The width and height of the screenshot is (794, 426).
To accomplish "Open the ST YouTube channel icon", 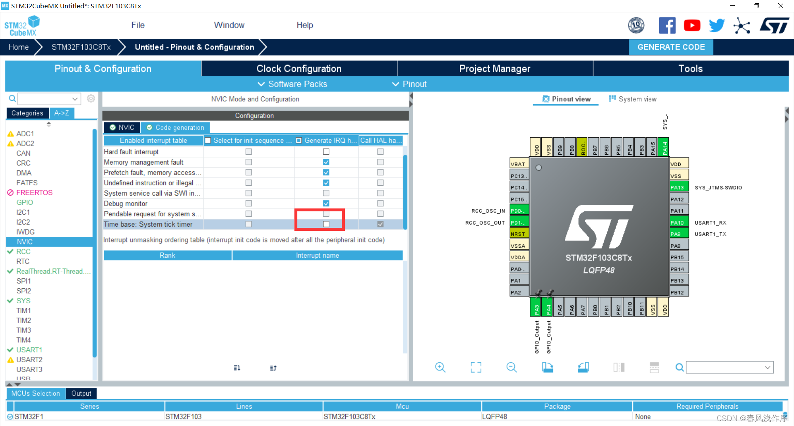I will [x=692, y=26].
